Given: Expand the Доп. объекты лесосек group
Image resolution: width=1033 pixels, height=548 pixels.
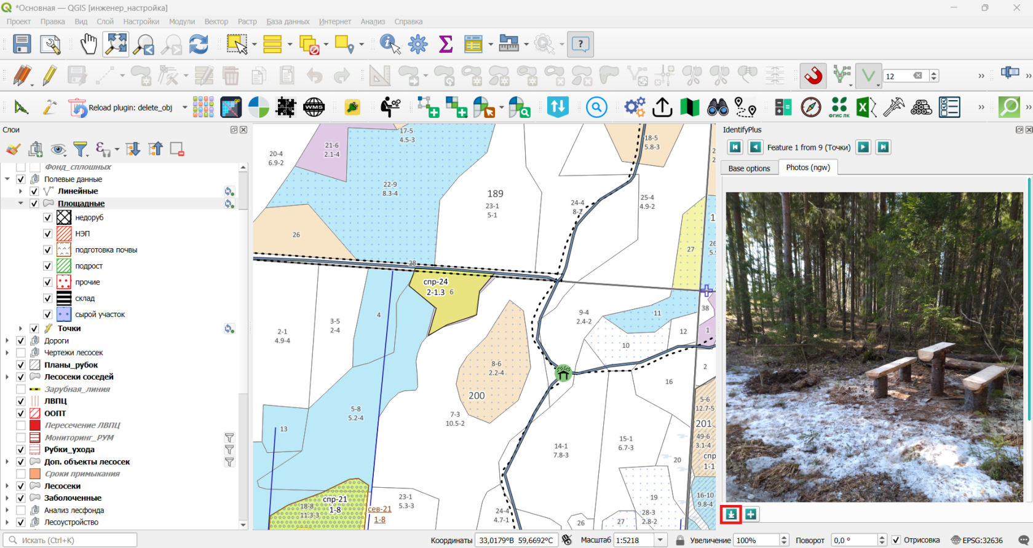Looking at the screenshot, I should click(7, 462).
